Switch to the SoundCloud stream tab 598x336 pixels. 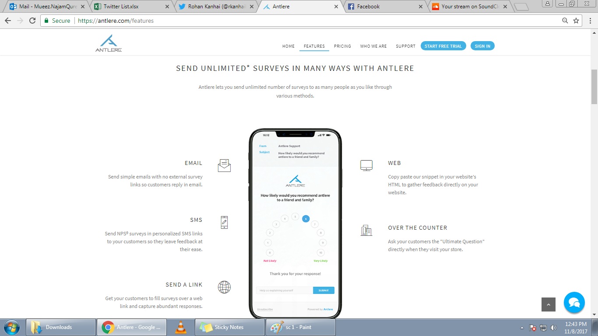coord(470,7)
